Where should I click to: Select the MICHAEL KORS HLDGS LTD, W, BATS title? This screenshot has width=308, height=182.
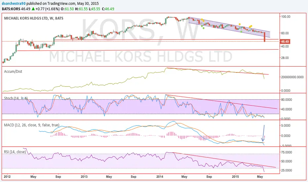pyautogui.click(x=34, y=18)
